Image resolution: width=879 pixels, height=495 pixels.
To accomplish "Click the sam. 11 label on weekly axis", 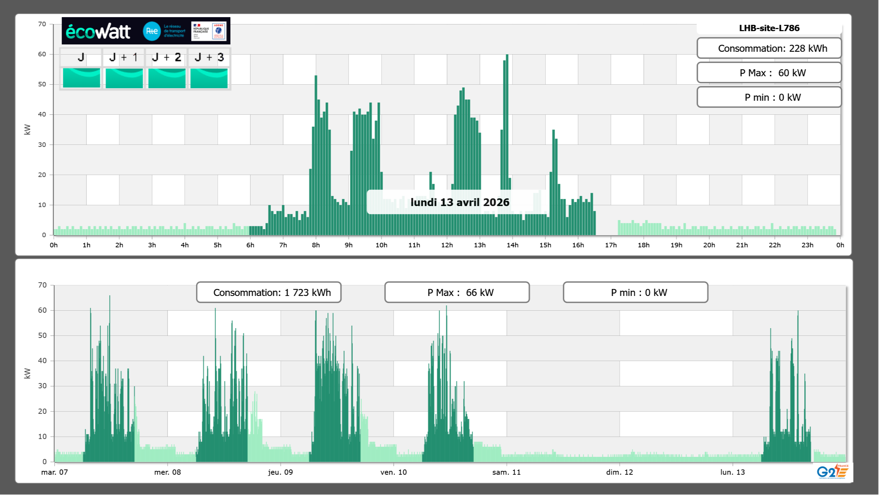I will (506, 472).
